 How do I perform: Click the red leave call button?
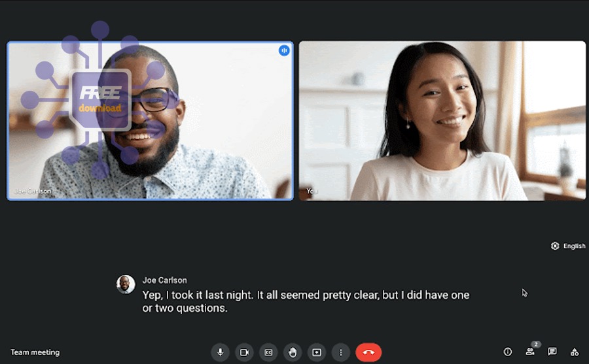pos(368,352)
